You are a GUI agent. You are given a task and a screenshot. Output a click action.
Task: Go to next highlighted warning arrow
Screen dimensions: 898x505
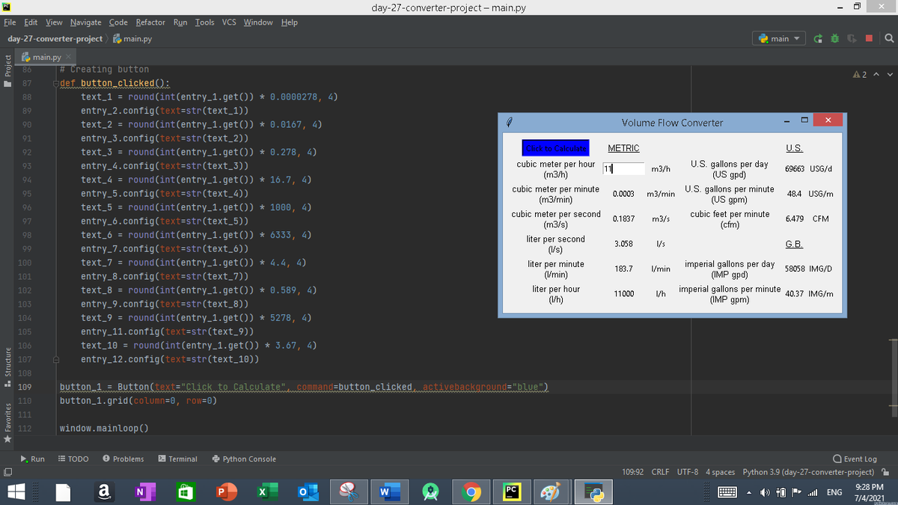888,74
